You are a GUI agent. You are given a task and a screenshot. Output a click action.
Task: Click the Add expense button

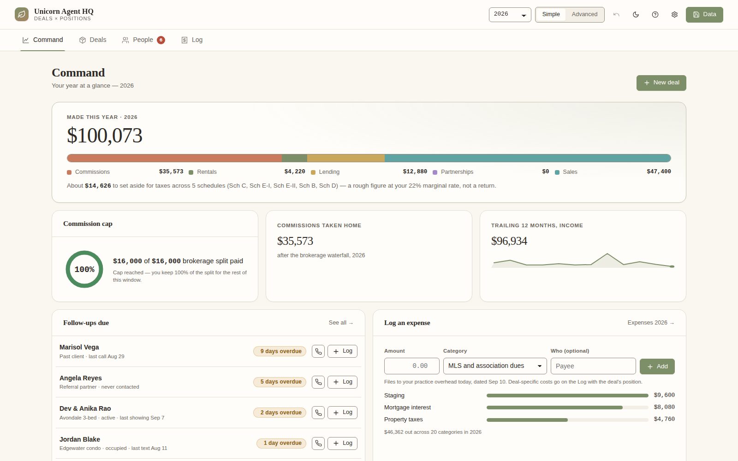pos(657,366)
